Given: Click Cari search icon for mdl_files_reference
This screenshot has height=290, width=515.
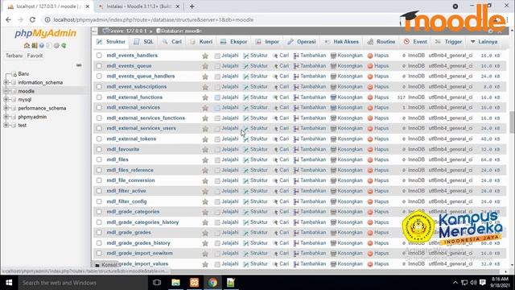Looking at the screenshot, I should coord(275,170).
